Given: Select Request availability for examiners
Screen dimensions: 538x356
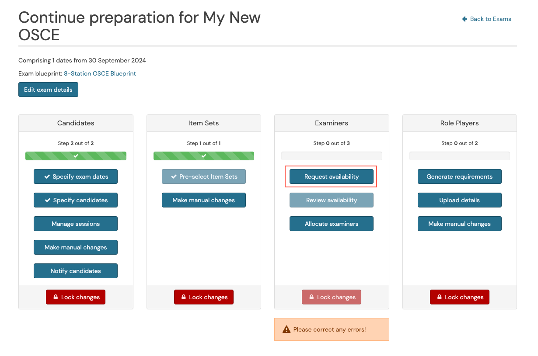Looking at the screenshot, I should click(332, 176).
